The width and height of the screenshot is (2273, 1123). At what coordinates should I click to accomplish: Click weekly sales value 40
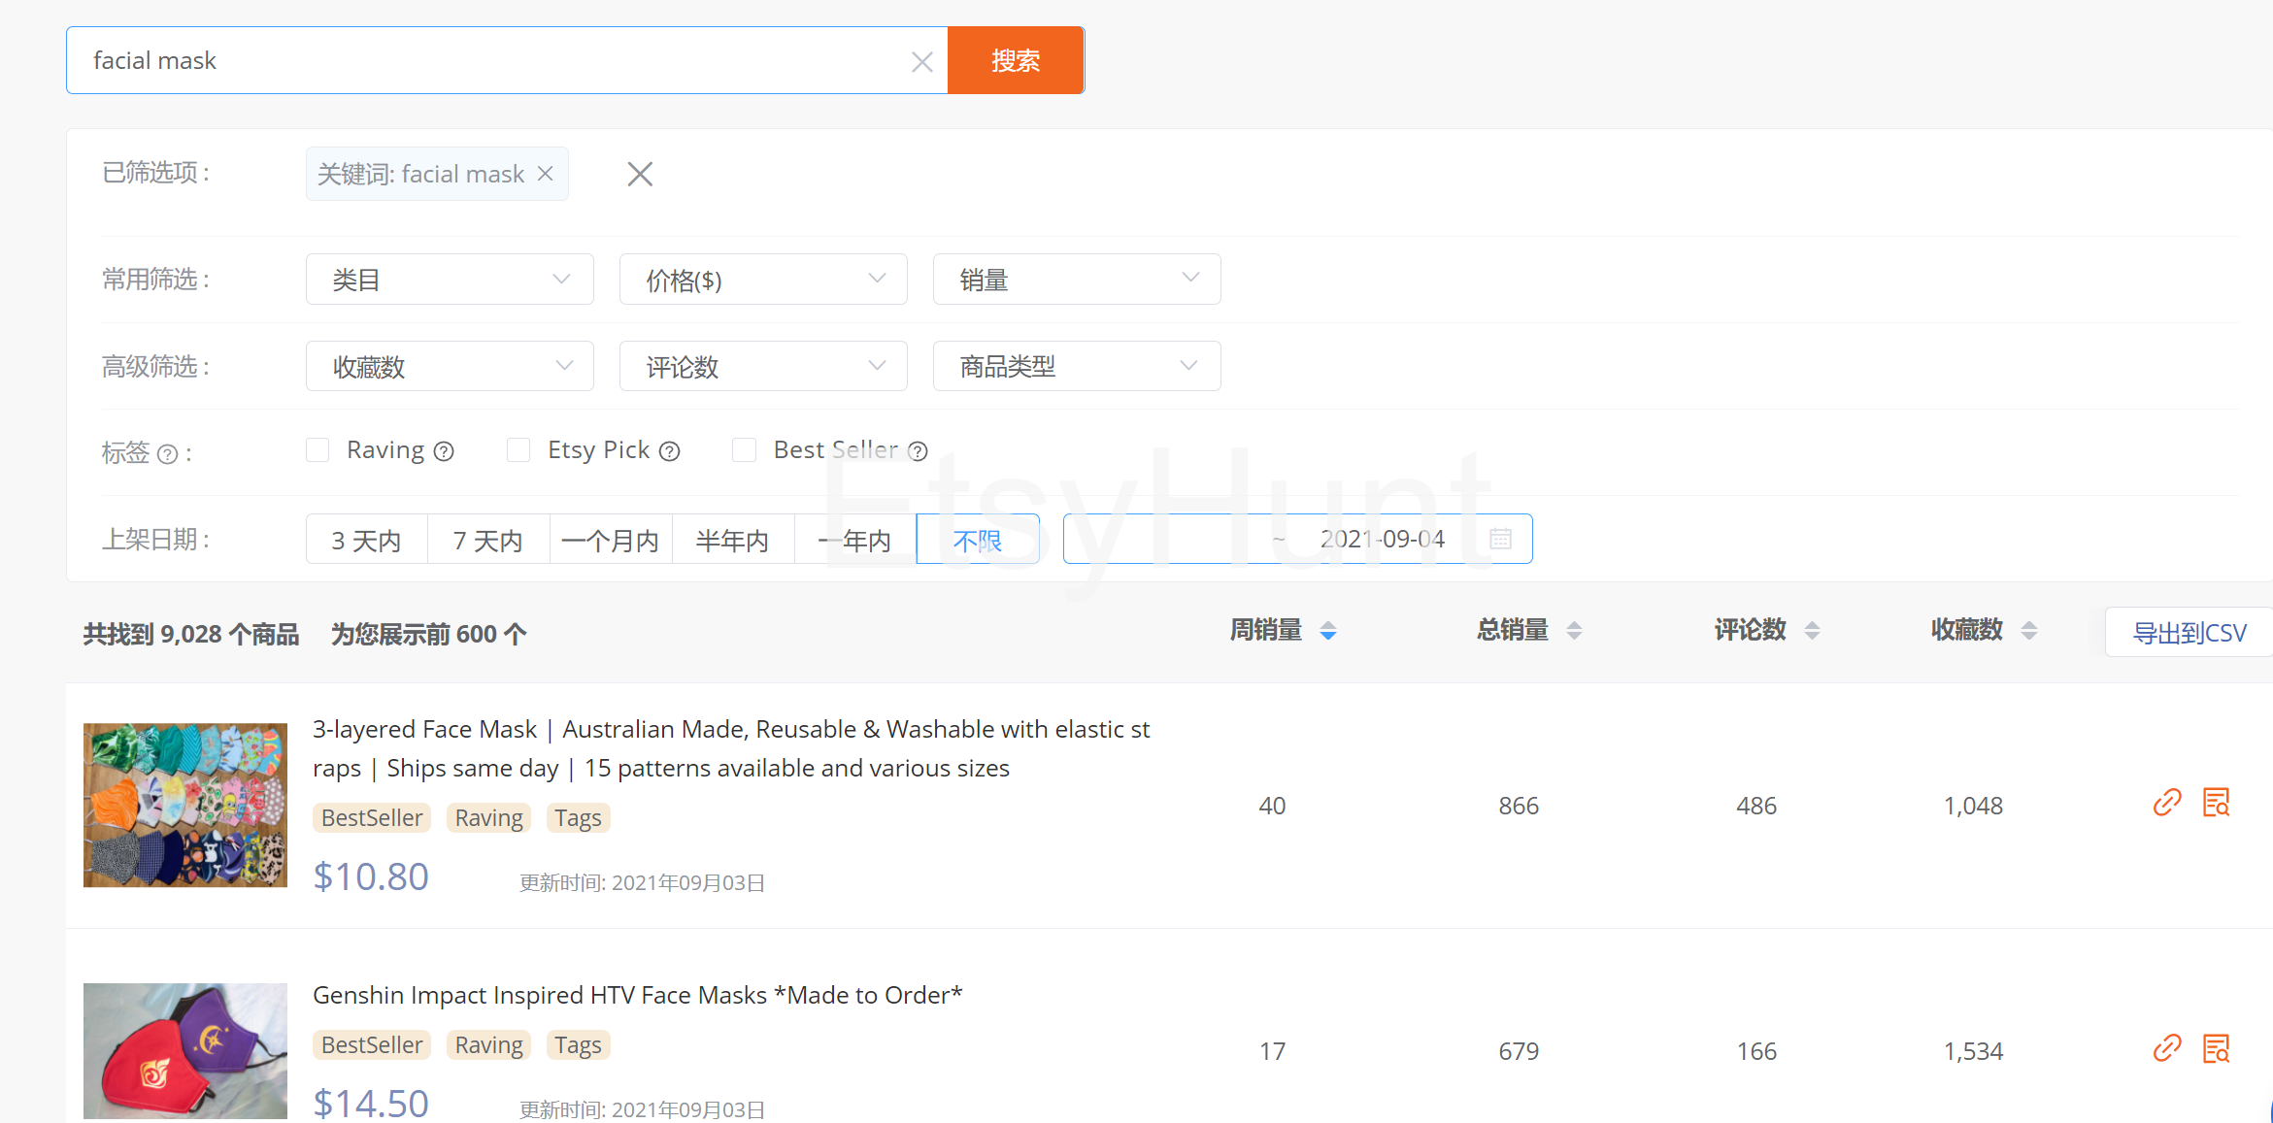tap(1272, 806)
